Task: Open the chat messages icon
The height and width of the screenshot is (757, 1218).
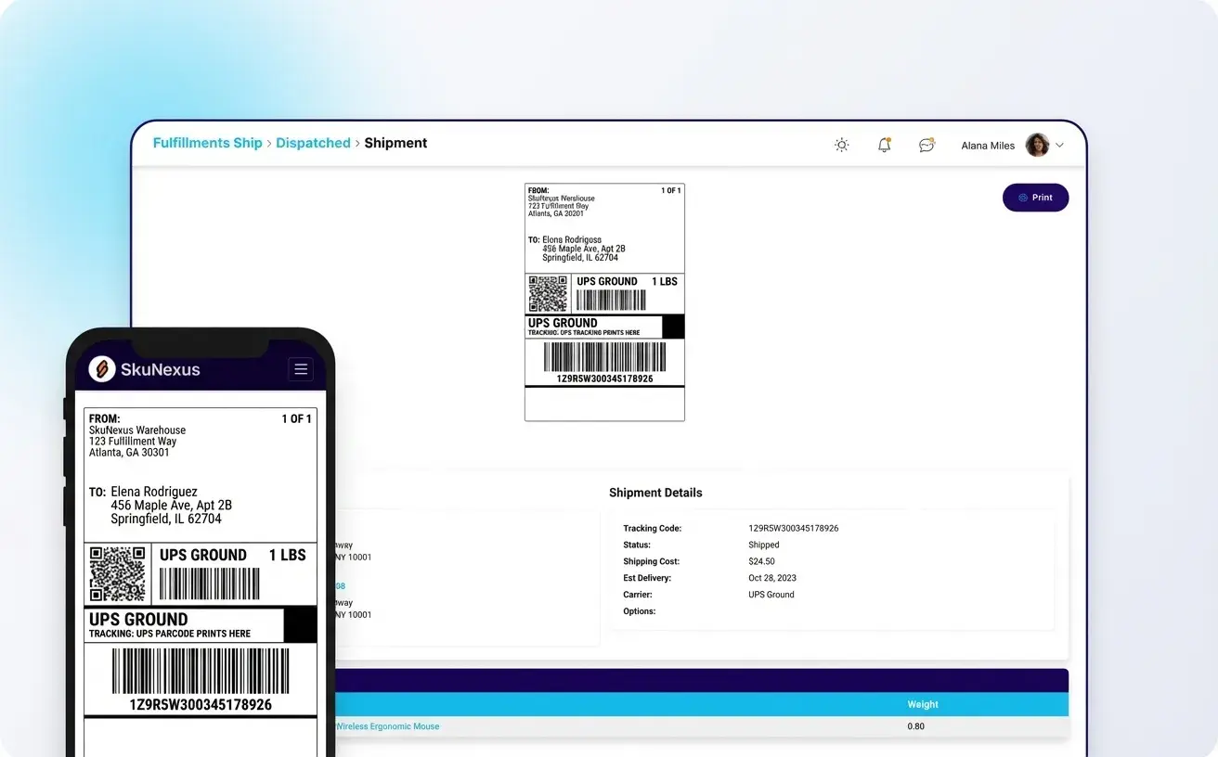Action: [x=926, y=146]
